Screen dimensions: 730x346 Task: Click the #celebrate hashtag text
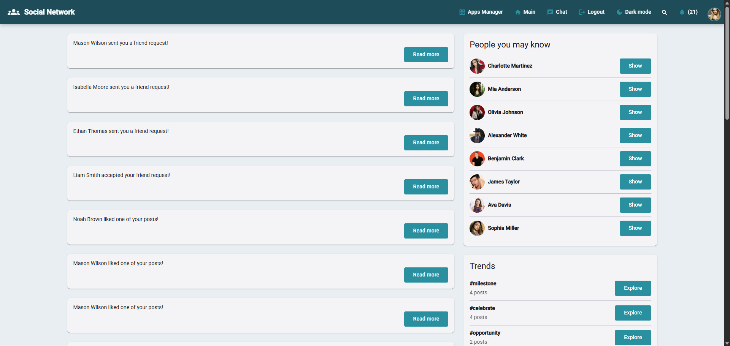click(482, 308)
